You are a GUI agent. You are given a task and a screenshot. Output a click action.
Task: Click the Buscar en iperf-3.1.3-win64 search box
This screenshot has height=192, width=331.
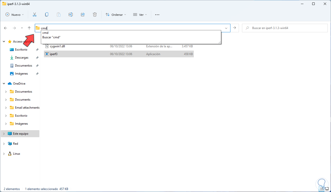(285, 28)
